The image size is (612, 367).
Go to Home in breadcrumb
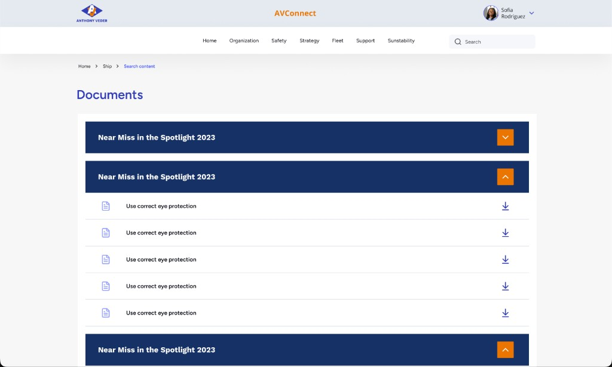coord(84,66)
